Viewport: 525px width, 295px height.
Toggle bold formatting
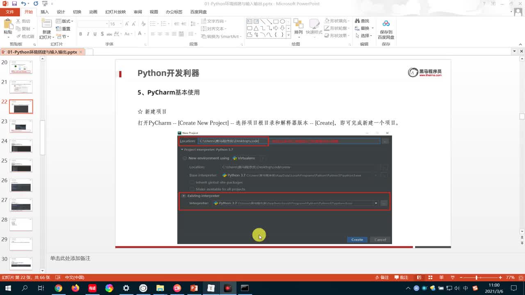click(x=81, y=34)
